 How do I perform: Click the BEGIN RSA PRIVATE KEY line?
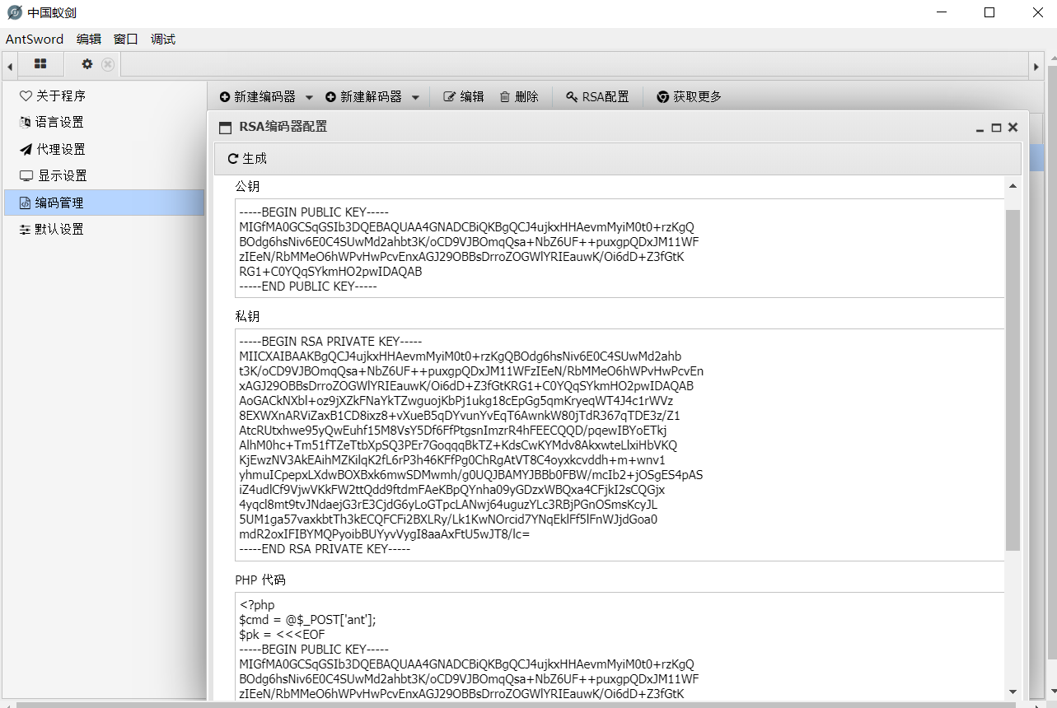[330, 342]
